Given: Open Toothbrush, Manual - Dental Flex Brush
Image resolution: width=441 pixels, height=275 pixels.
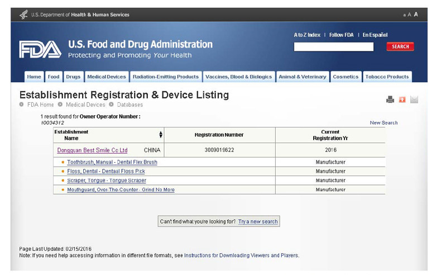Looking at the screenshot, I should (x=112, y=162).
